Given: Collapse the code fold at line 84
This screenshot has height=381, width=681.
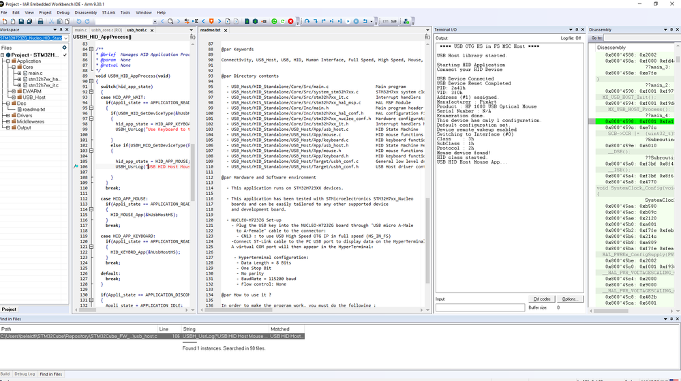Looking at the screenshot, I should pyautogui.click(x=91, y=49).
